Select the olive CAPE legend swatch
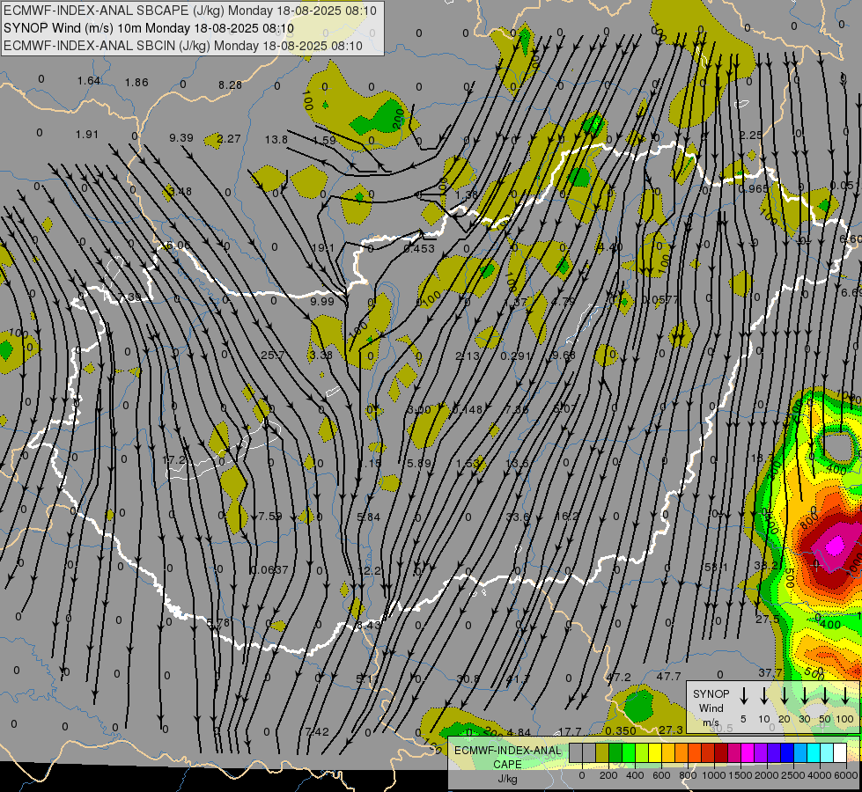Screen dimensions: 862x792 coord(602,753)
